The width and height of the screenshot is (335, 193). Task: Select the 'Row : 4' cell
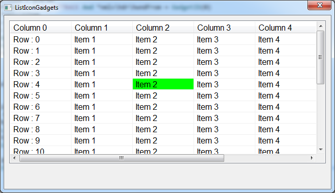pyautogui.click(x=40, y=84)
